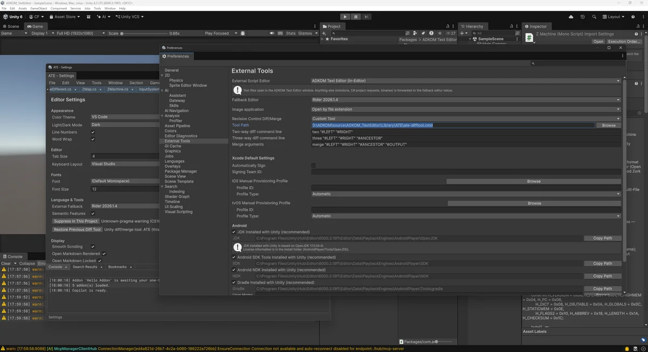
Task: Click the Hierarchy add (+) dropdown
Action: 463,33
